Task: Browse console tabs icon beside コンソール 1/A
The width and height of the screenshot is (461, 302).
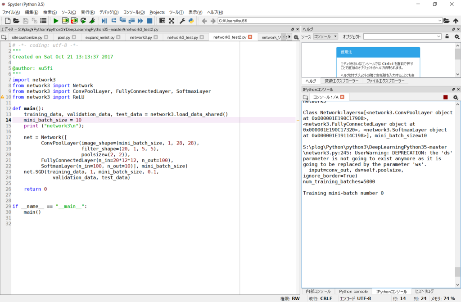Action: [306, 97]
